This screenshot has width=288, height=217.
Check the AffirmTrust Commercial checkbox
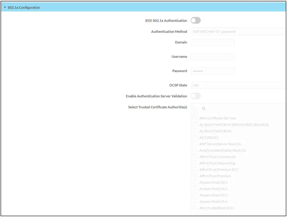(x=195, y=157)
